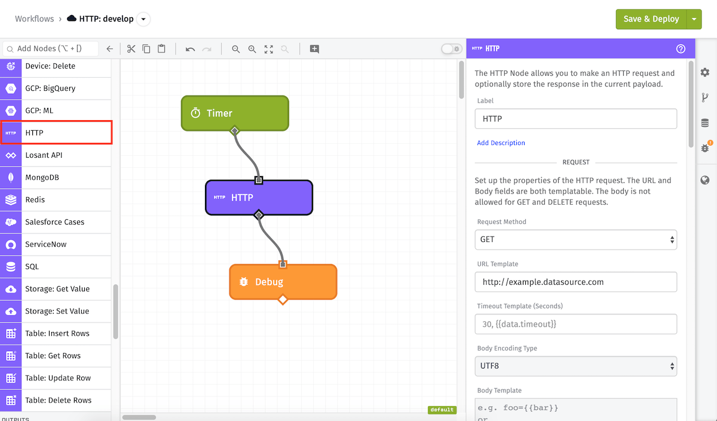
Task: Select the Redis node icon
Action: point(11,199)
